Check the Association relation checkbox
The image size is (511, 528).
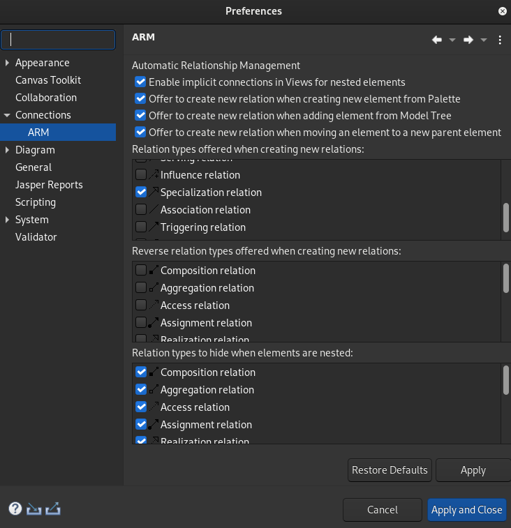click(141, 209)
